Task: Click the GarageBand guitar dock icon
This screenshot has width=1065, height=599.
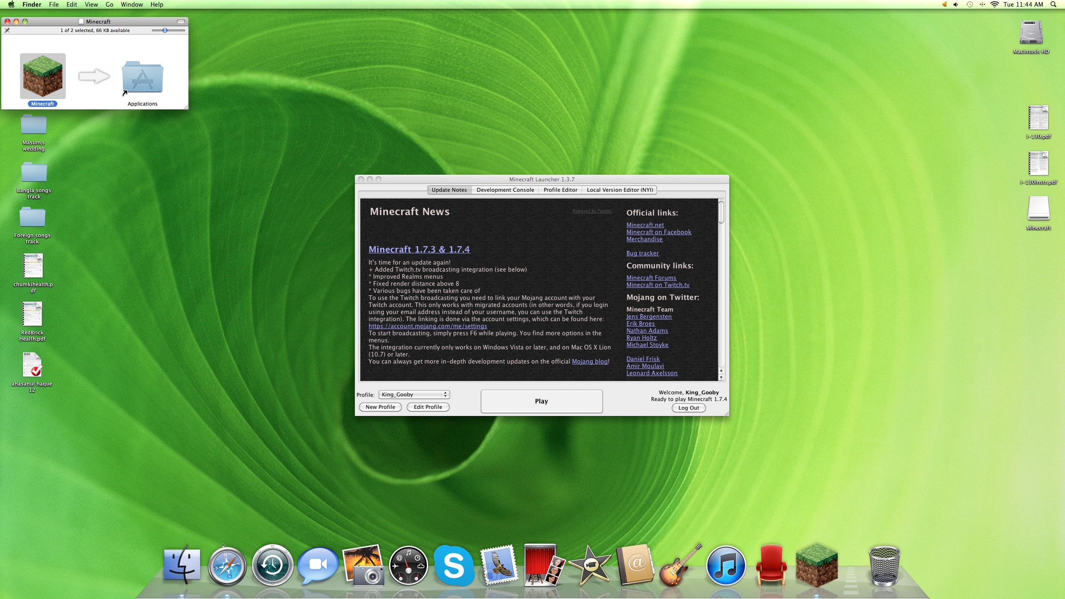Action: coord(680,566)
